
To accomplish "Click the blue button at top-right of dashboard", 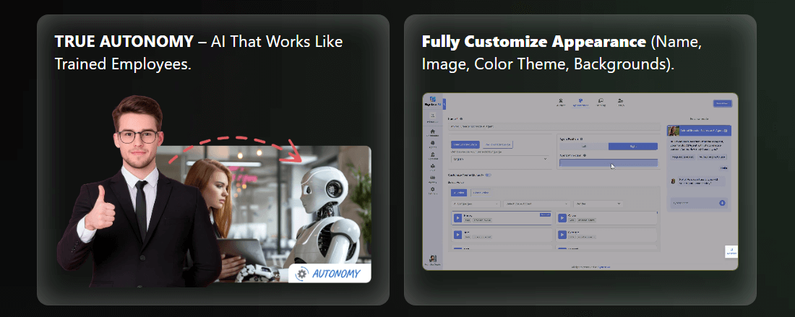I will (721, 103).
